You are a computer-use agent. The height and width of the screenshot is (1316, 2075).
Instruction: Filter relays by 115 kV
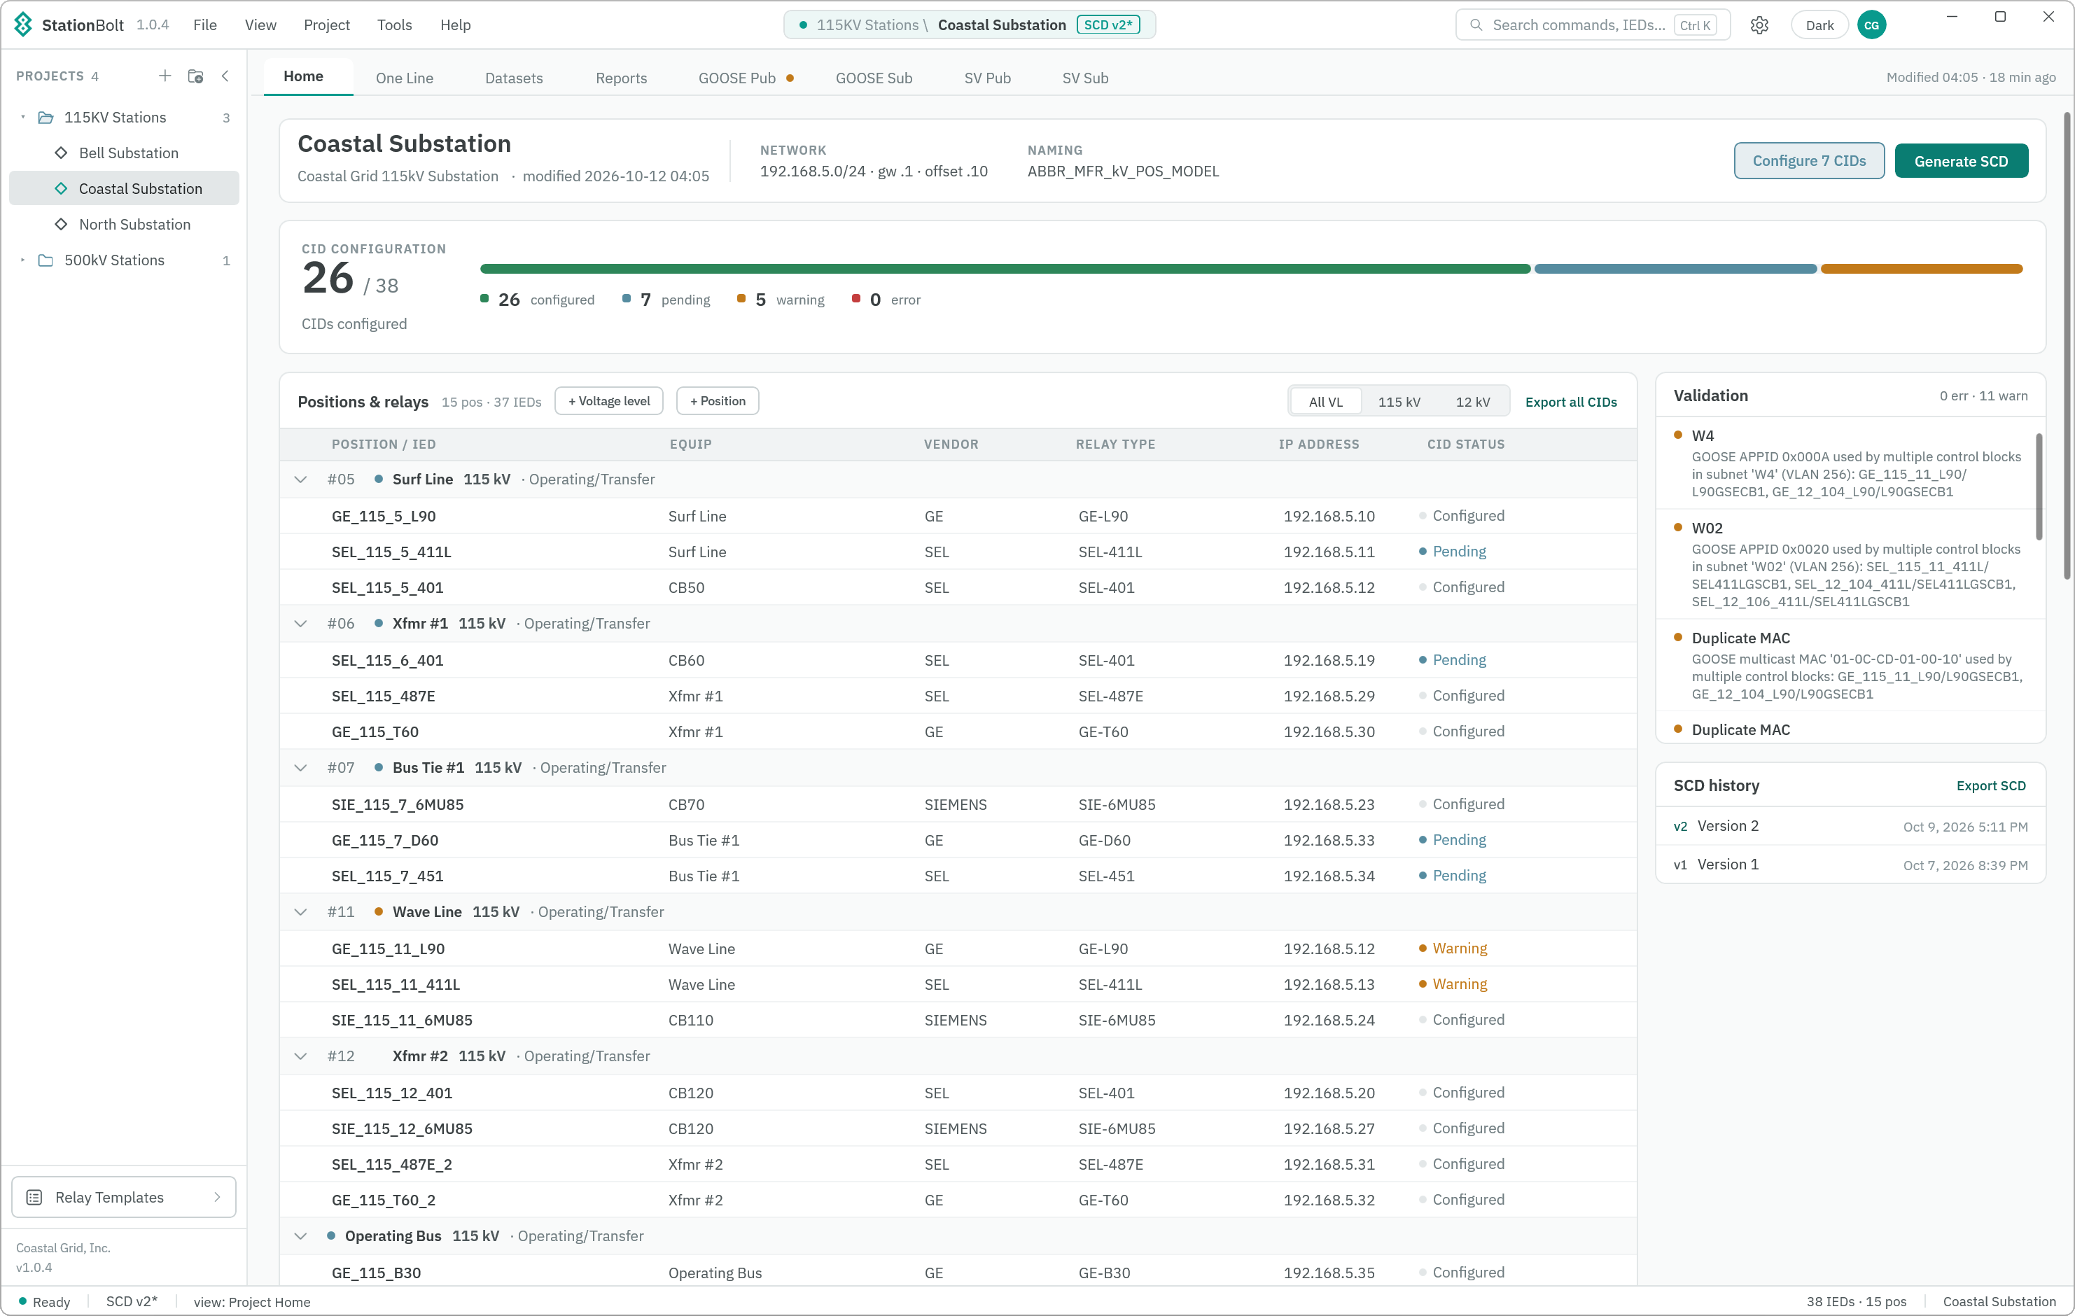tap(1399, 402)
